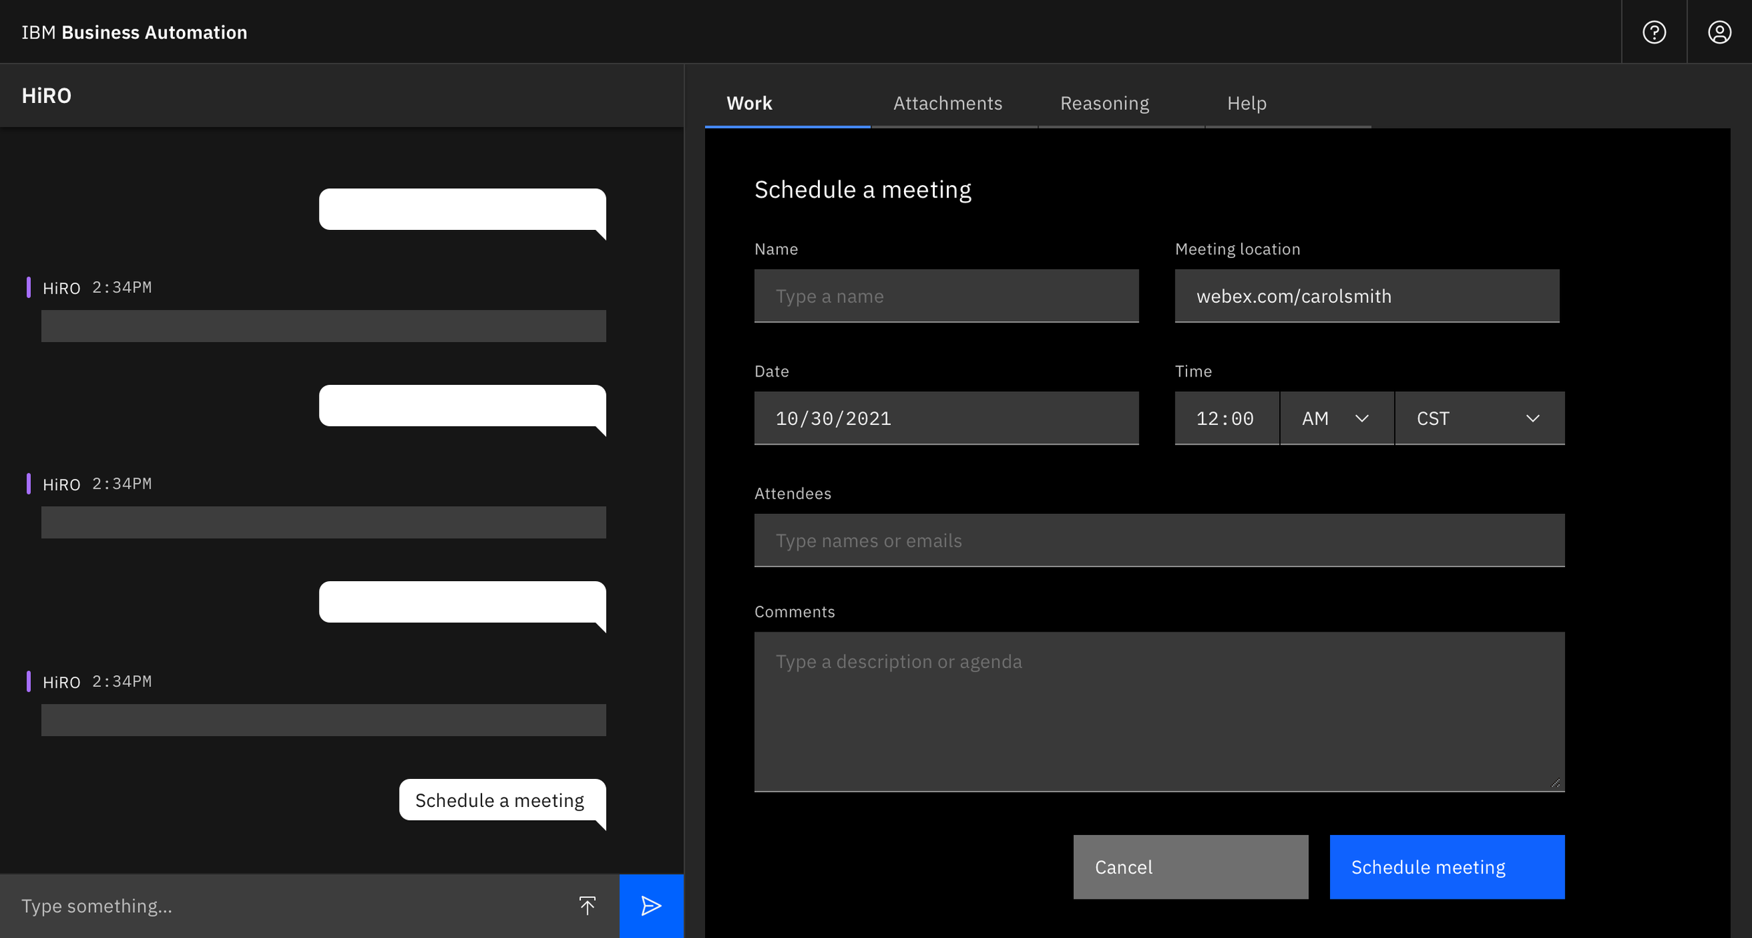Click the time field showing 12:00
This screenshot has height=938, width=1752.
[1226, 419]
